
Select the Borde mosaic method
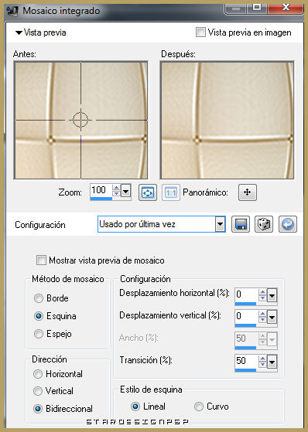click(39, 298)
